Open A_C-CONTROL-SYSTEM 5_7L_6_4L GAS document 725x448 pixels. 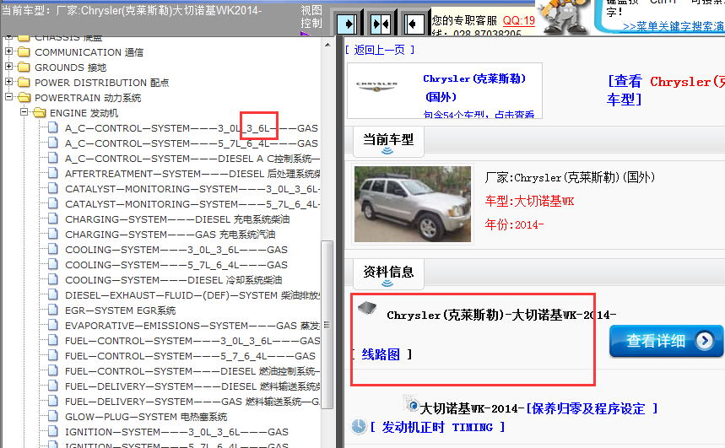tap(192, 143)
